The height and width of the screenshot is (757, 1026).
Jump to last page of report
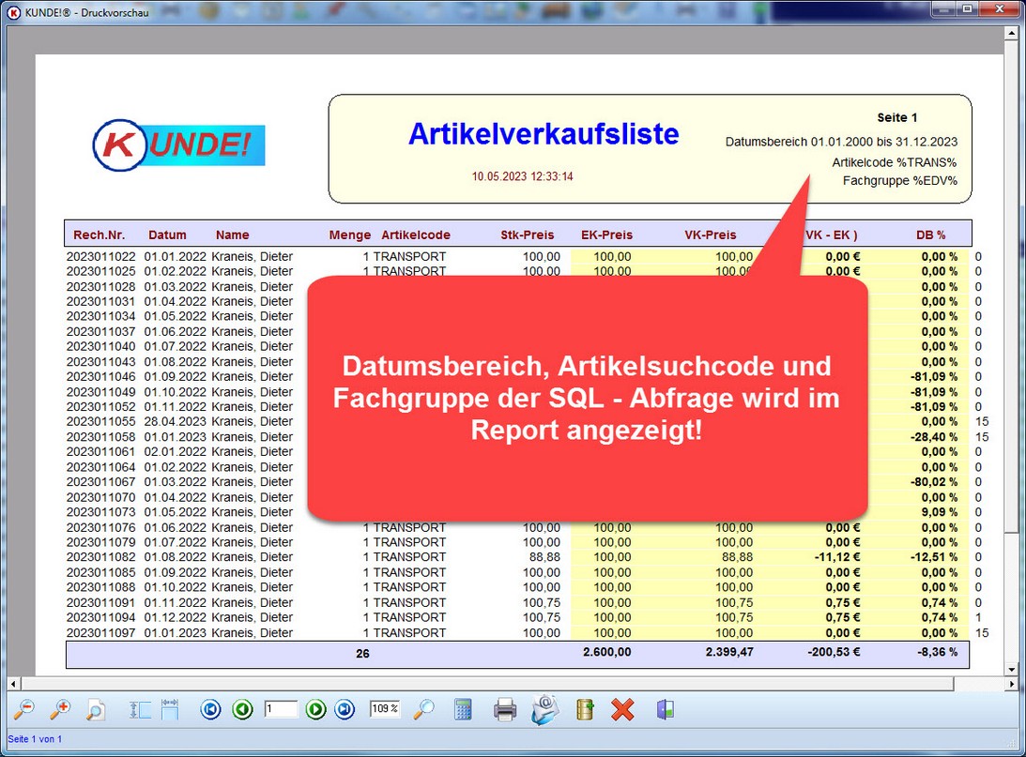(345, 709)
